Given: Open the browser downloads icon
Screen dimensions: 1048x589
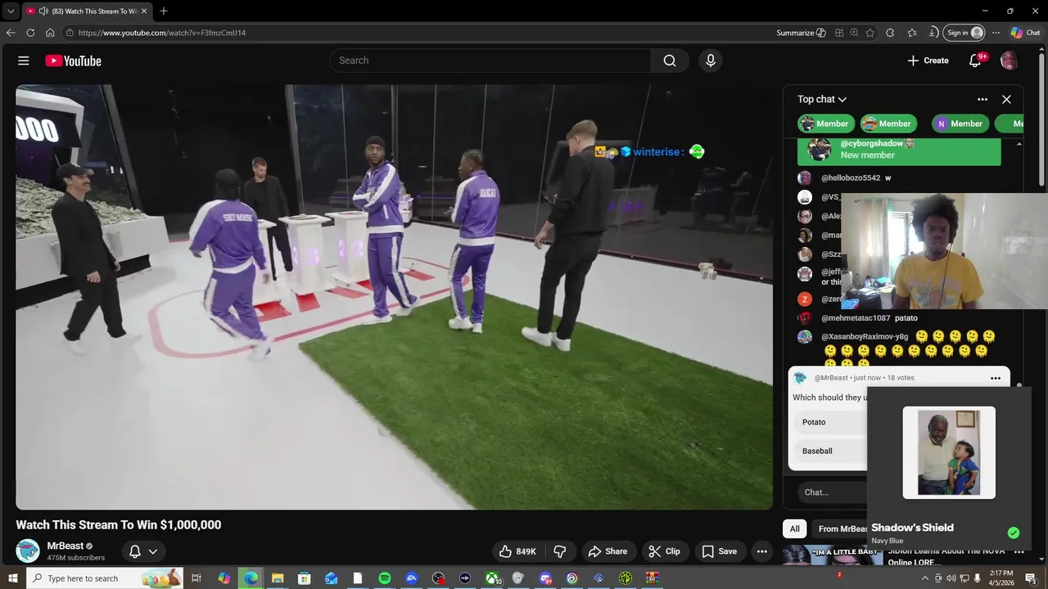Looking at the screenshot, I should (x=933, y=33).
